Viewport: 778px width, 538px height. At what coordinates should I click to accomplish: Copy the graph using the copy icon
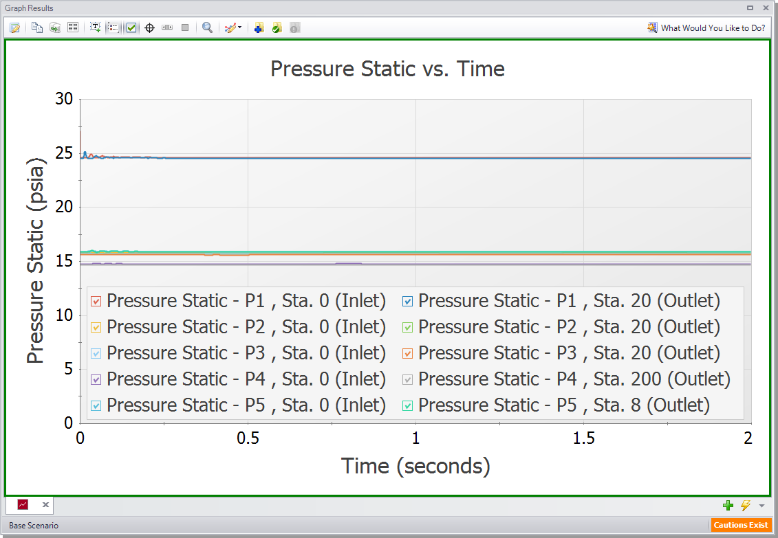[36, 27]
